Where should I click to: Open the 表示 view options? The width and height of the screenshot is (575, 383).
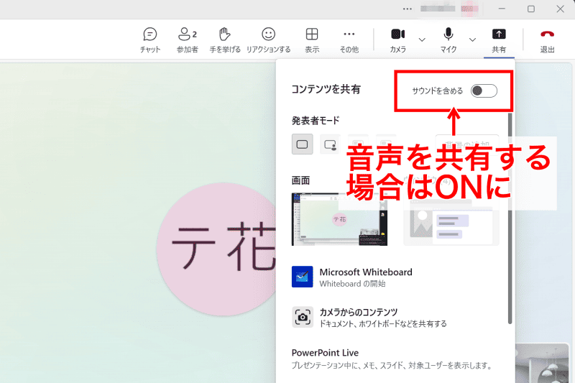coord(312,40)
